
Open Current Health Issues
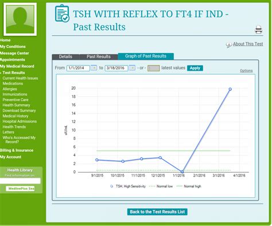coord(20,78)
